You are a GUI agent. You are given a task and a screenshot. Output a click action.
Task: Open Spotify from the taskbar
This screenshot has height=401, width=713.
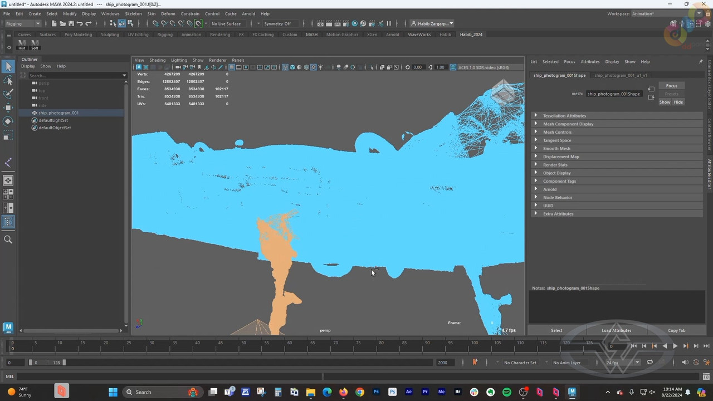pos(507,392)
